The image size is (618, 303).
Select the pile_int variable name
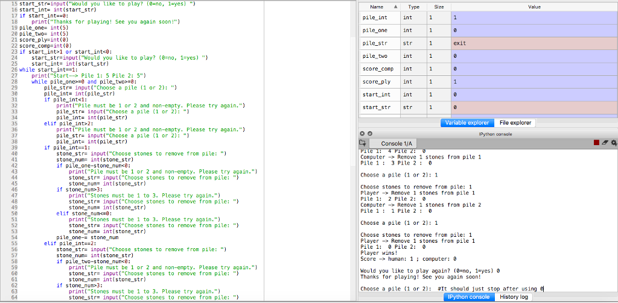tap(374, 17)
